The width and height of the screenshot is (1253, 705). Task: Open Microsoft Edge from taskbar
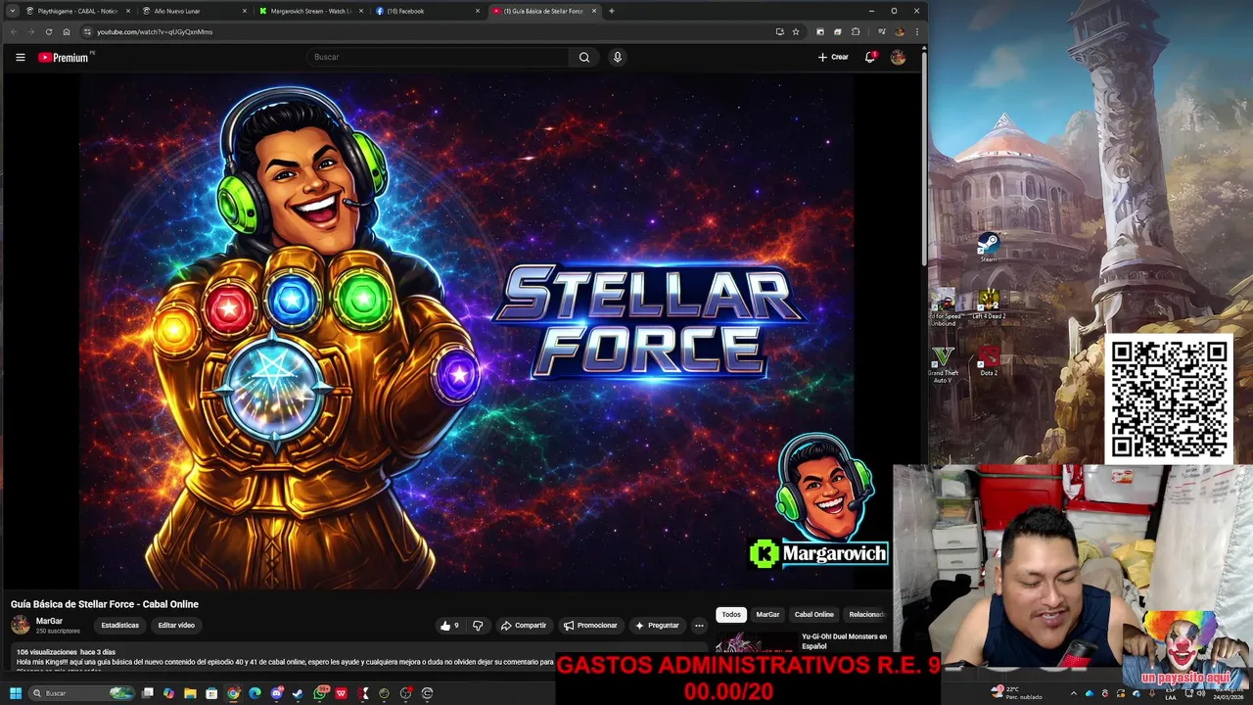[x=255, y=693]
